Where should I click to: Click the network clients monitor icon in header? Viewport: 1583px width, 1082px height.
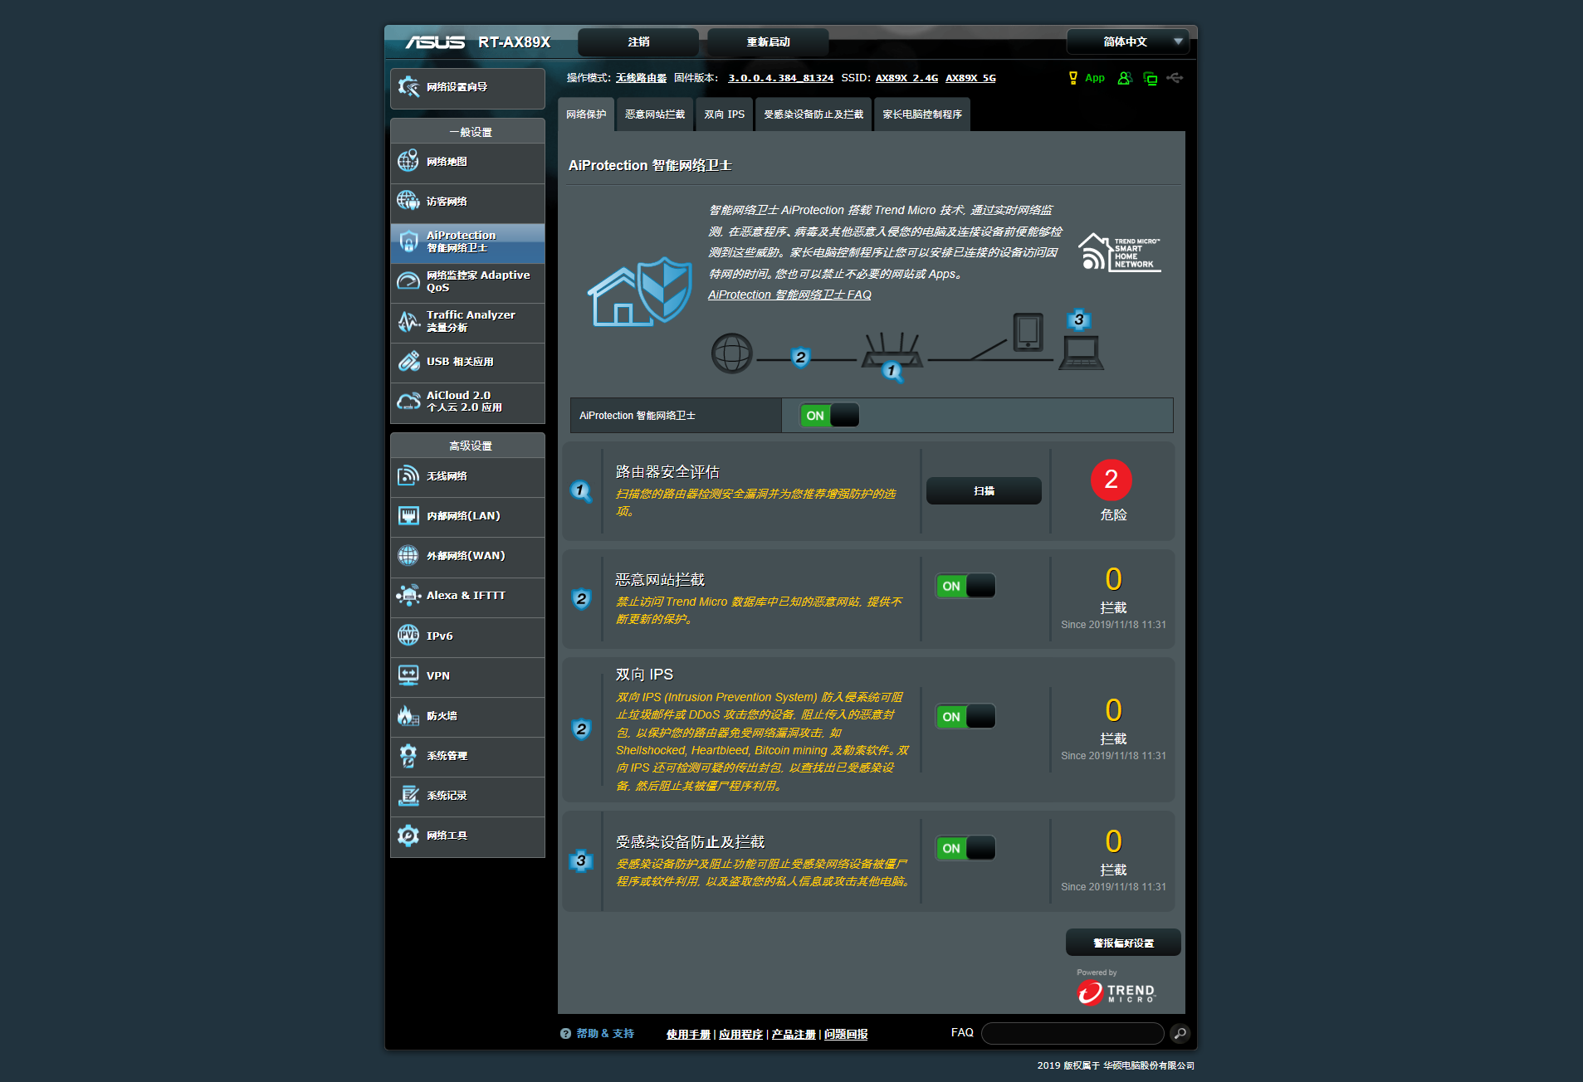[1151, 78]
